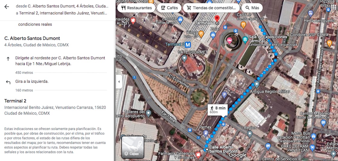Collapse the side panel with arrow tab
The image size is (338, 161).
(x=119, y=82)
